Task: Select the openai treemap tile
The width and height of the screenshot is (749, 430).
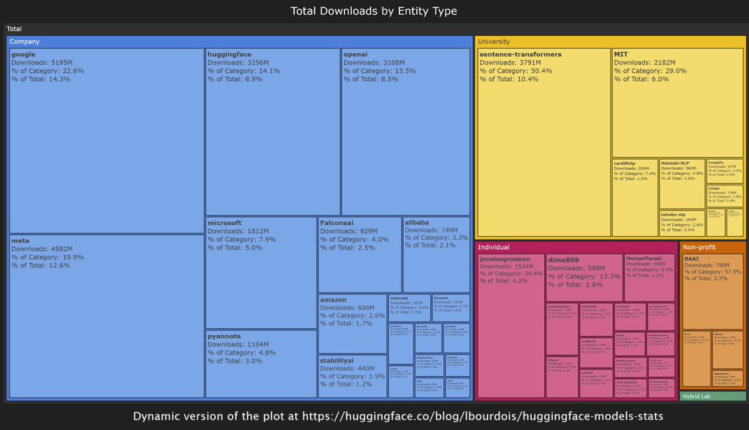Action: [406, 132]
